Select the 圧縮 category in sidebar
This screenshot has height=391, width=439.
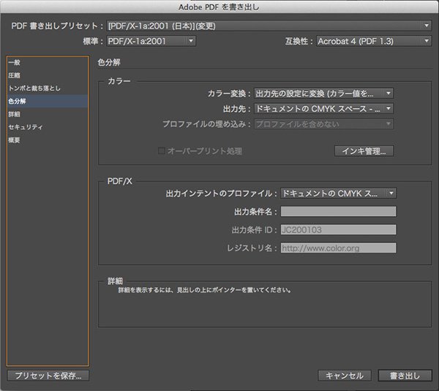click(48, 75)
